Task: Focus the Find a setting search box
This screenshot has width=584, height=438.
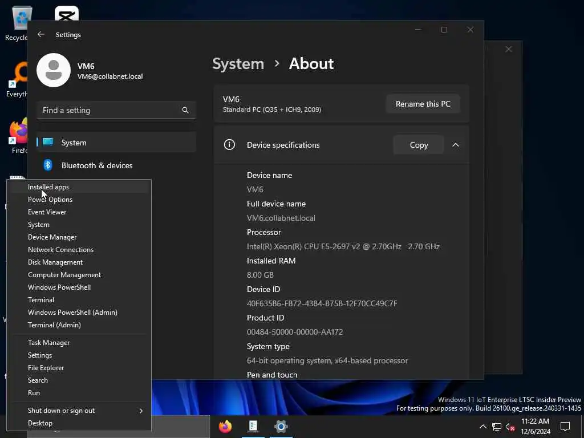Action: (x=116, y=110)
